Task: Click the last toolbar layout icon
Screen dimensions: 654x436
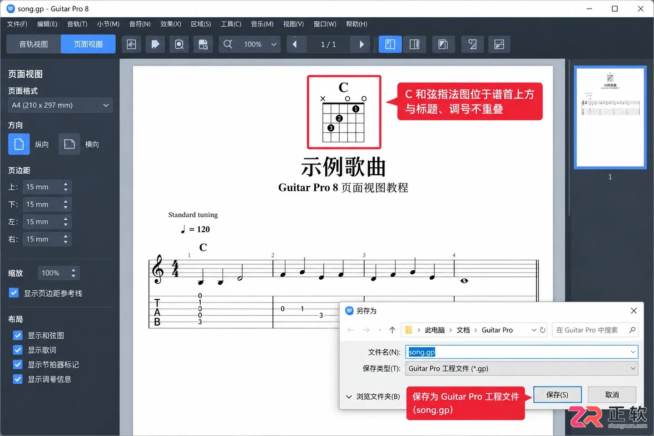Action: (499, 44)
